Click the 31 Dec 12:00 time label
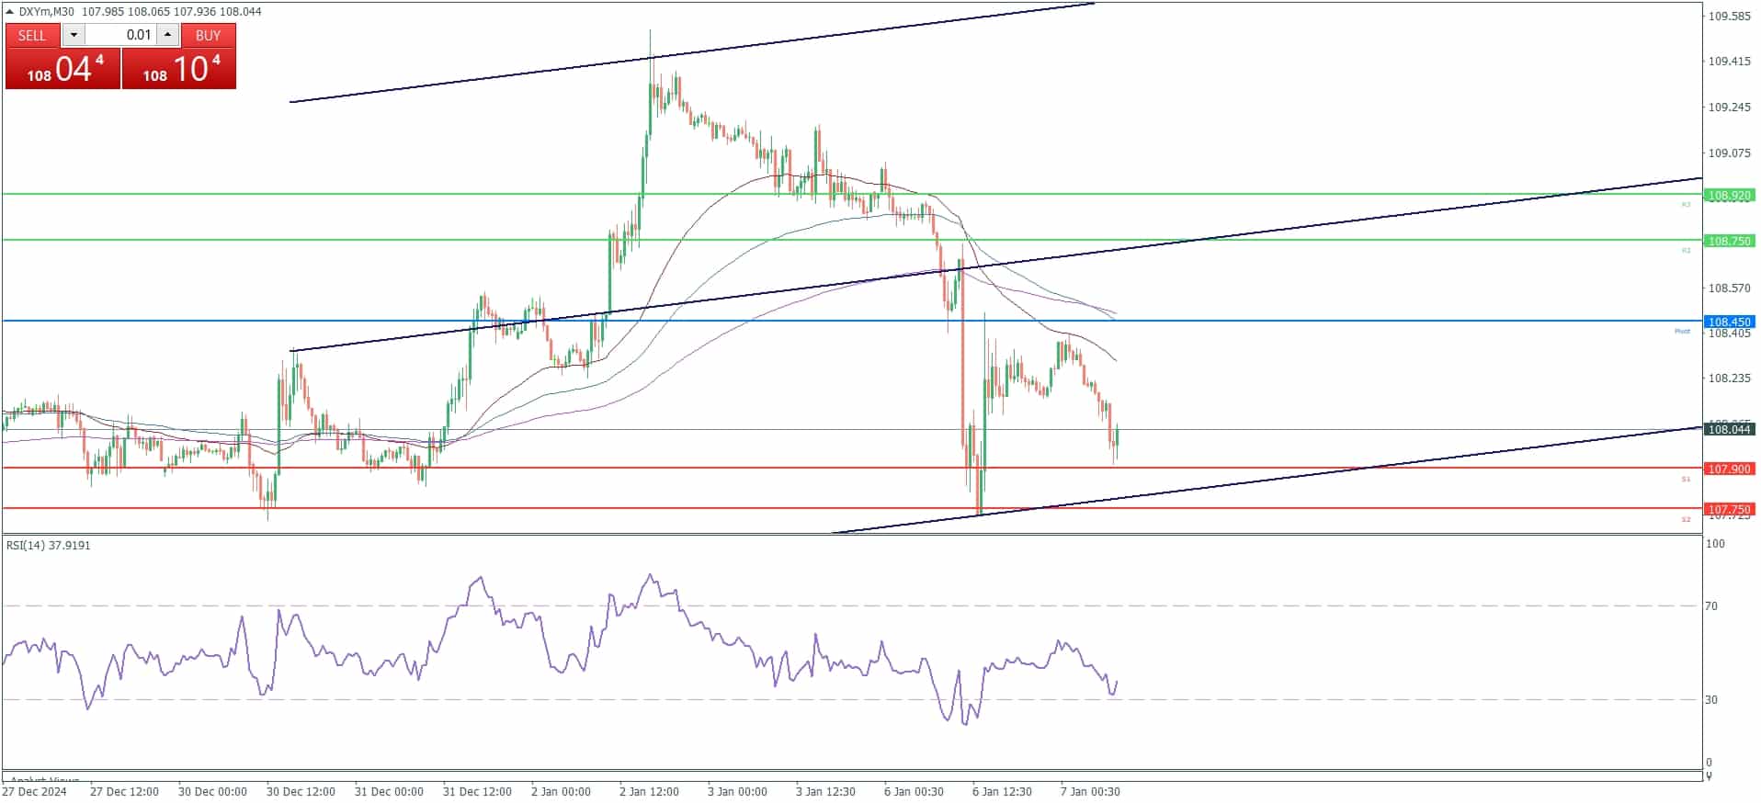Screen dimensions: 1761x803 click(x=477, y=791)
